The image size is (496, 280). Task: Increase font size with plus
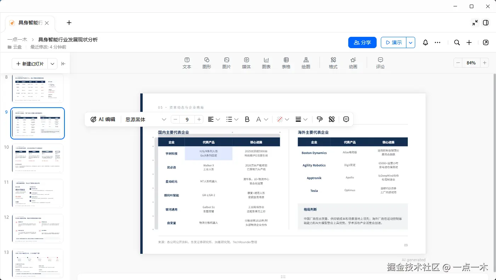(199, 119)
